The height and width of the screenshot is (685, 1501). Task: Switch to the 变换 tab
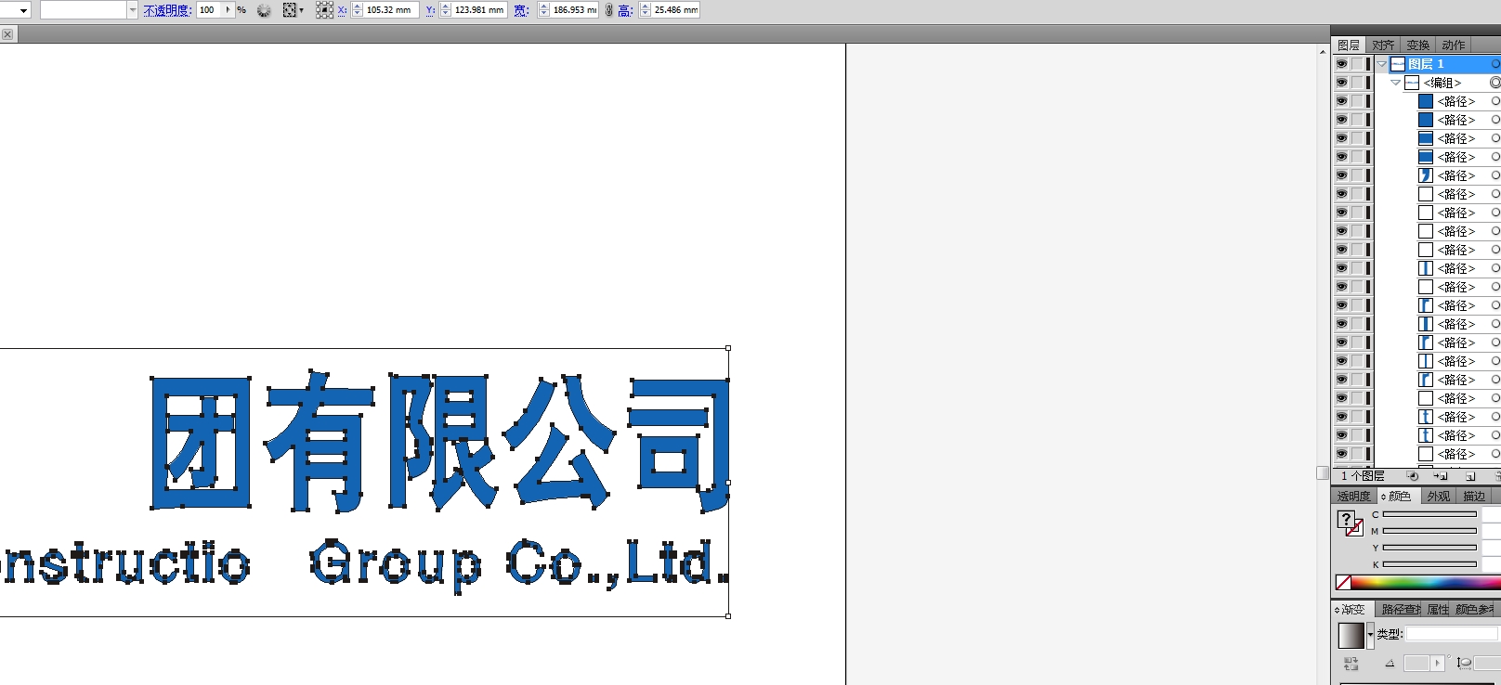(x=1418, y=45)
